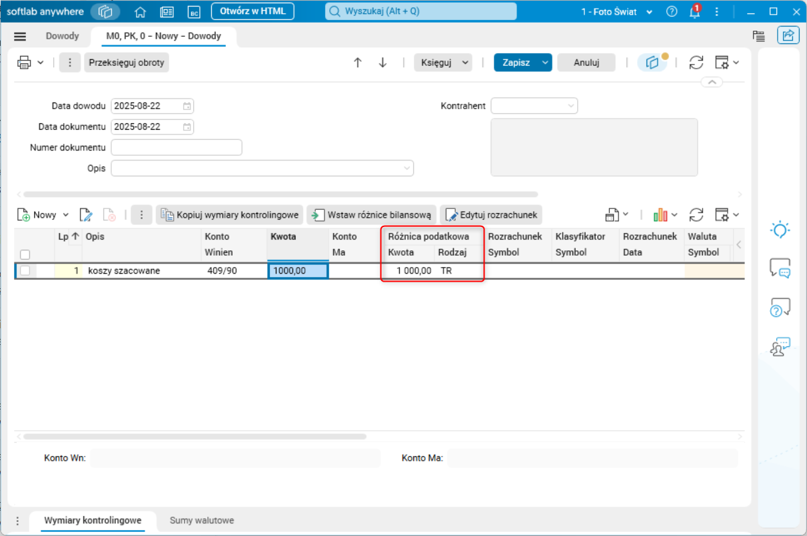Open the Opis combo box dropdown
The height and width of the screenshot is (536, 807).
click(407, 168)
